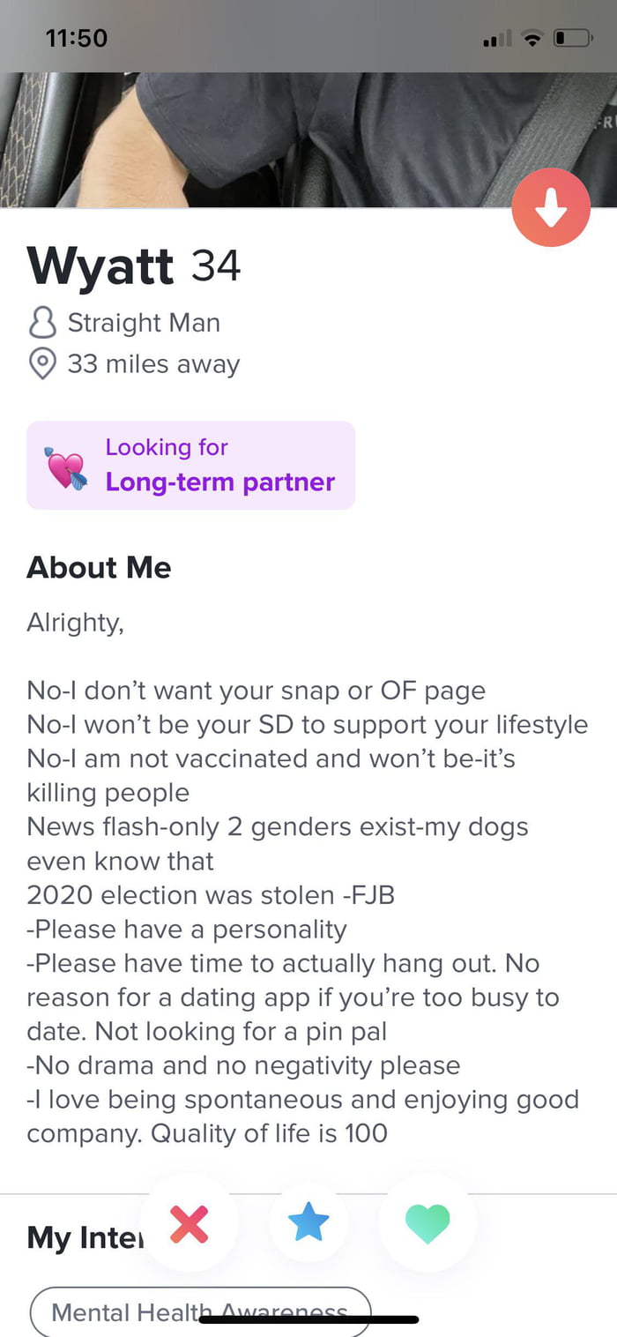Viewport: 617px width, 1337px height.
Task: Tap the 33 miles away distance label
Action: coord(154,363)
